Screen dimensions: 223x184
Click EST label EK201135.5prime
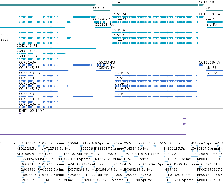click(x=178, y=149)
